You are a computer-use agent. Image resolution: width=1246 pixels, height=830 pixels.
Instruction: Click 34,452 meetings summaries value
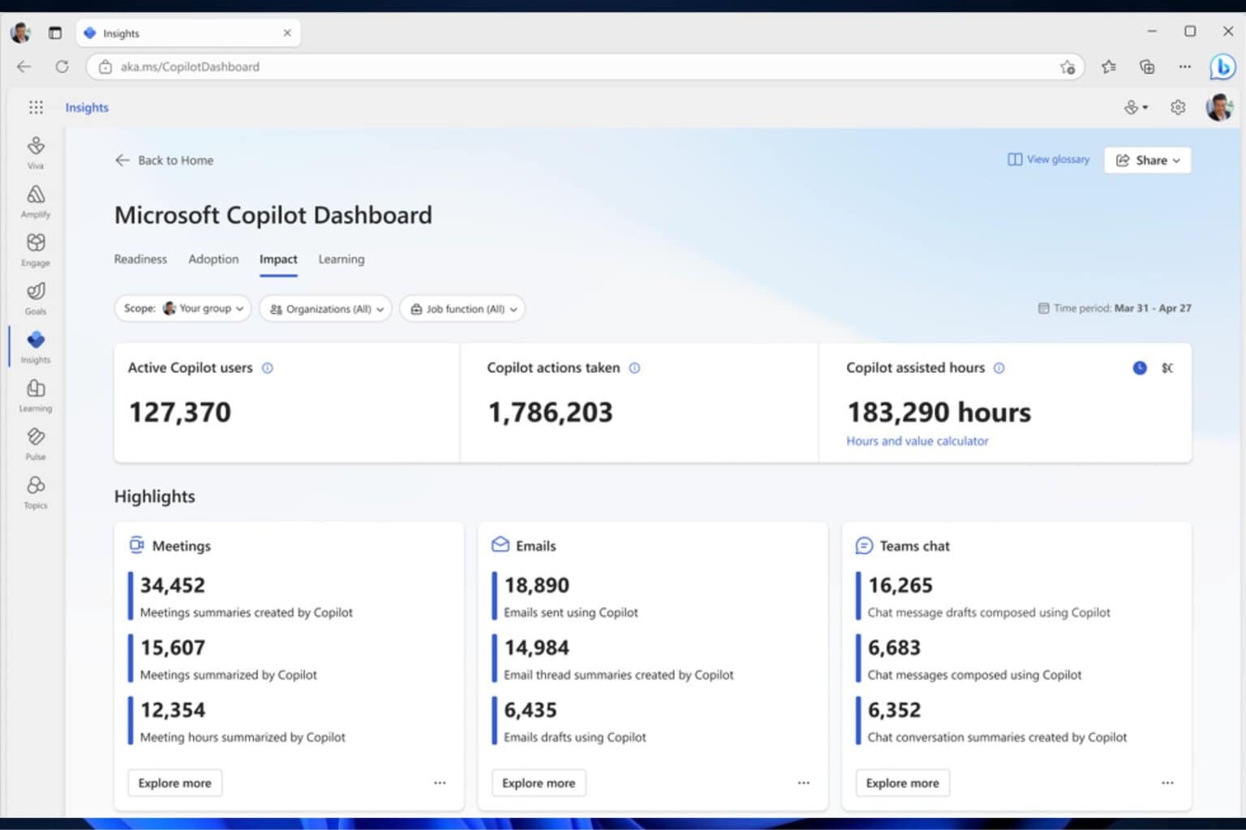tap(173, 585)
